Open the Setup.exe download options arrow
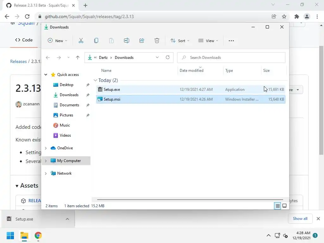This screenshot has width=324, height=243. (67, 219)
